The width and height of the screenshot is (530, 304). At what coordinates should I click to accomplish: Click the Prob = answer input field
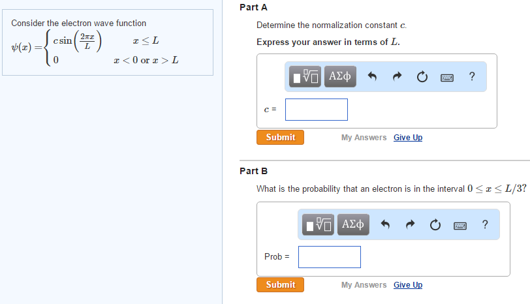[330, 257]
